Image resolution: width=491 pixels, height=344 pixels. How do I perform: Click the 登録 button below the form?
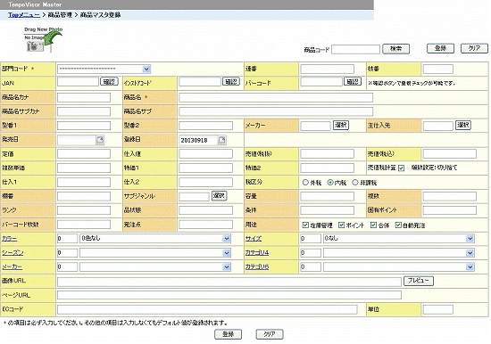(228, 334)
